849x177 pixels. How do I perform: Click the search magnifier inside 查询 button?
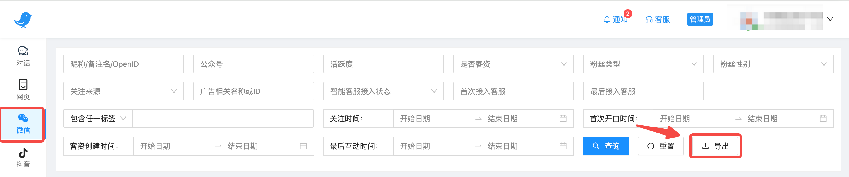(596, 146)
